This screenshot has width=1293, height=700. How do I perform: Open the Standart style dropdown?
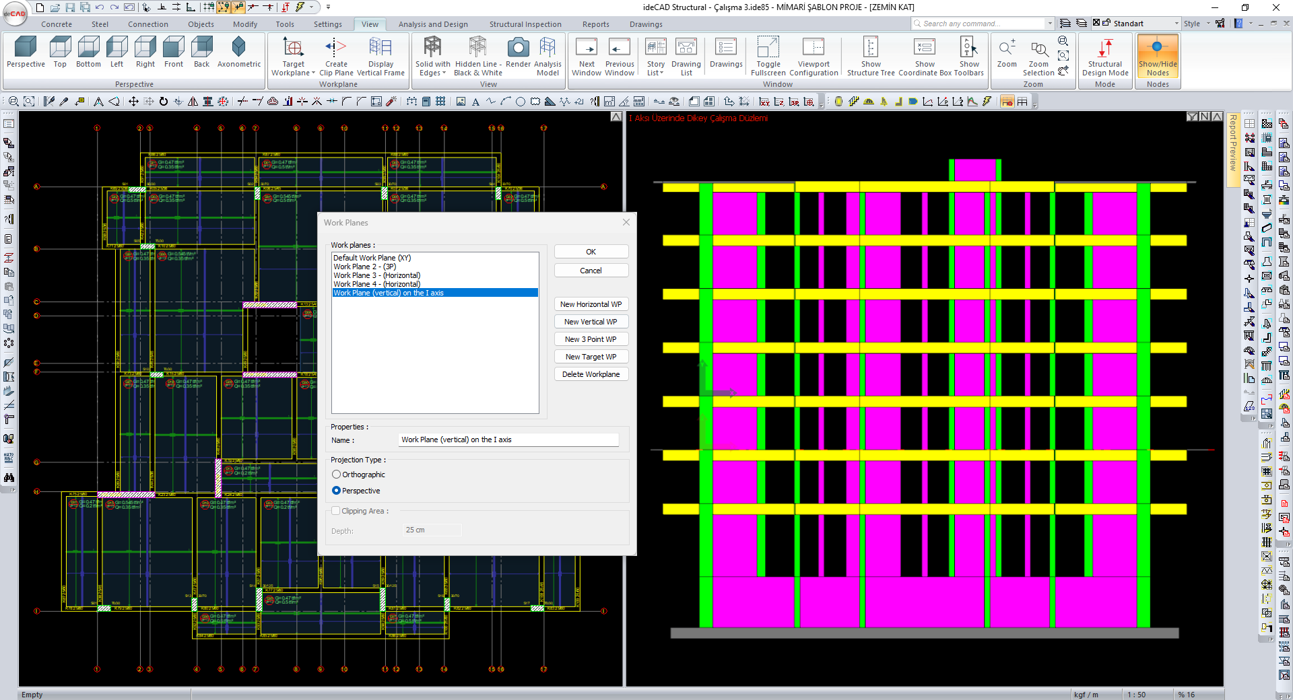pyautogui.click(x=1176, y=24)
